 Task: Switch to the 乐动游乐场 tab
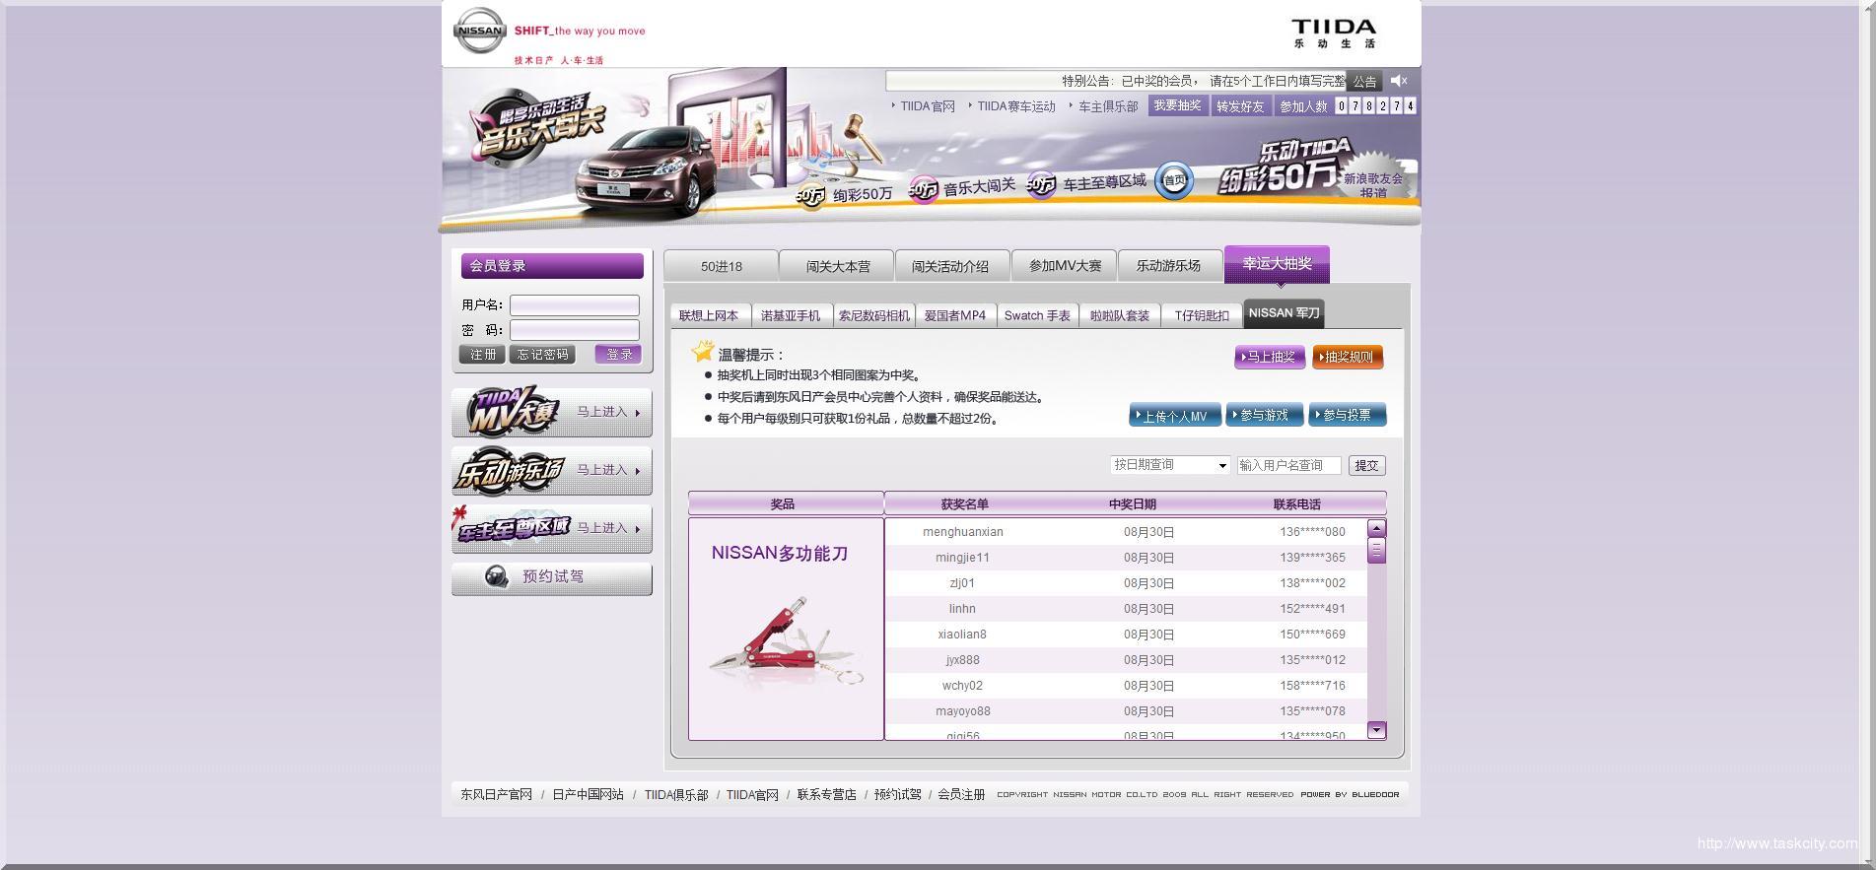point(1168,266)
